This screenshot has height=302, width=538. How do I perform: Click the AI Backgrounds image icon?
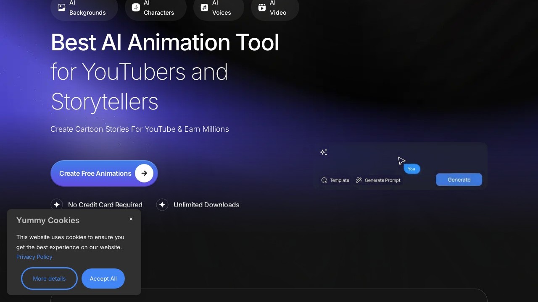(x=61, y=8)
